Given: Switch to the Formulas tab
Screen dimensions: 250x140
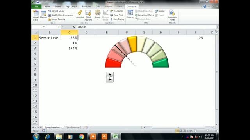Looking at the screenshot, I should [x=86, y=7].
